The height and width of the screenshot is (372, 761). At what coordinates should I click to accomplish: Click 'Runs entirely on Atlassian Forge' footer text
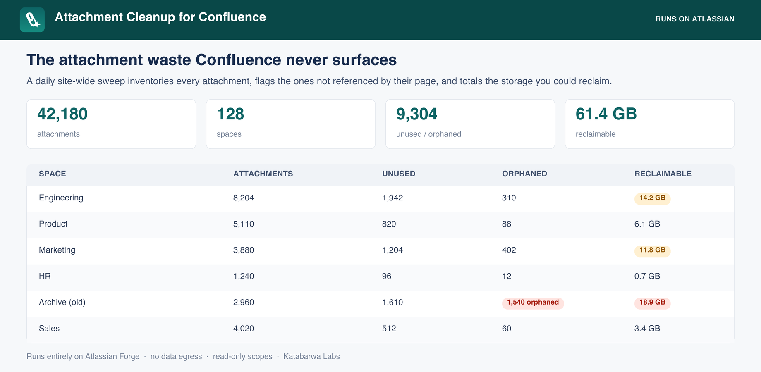83,357
